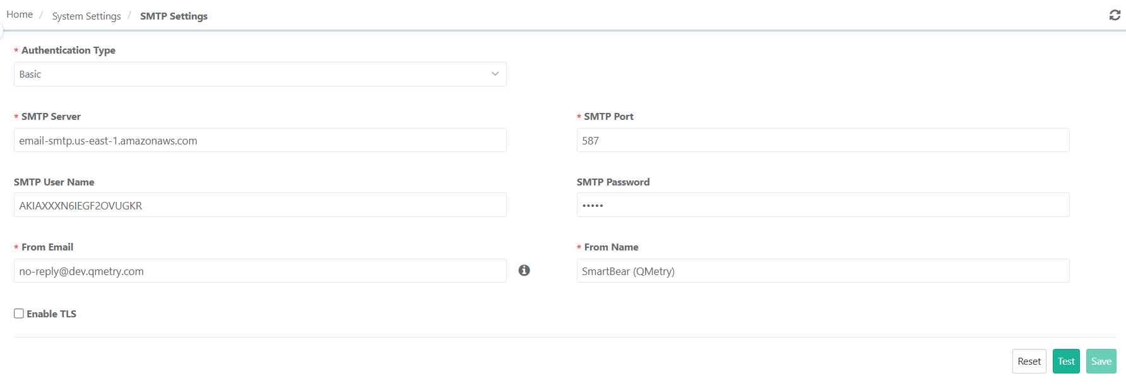
Task: Click the SMTP User Name label
Action: 54,182
